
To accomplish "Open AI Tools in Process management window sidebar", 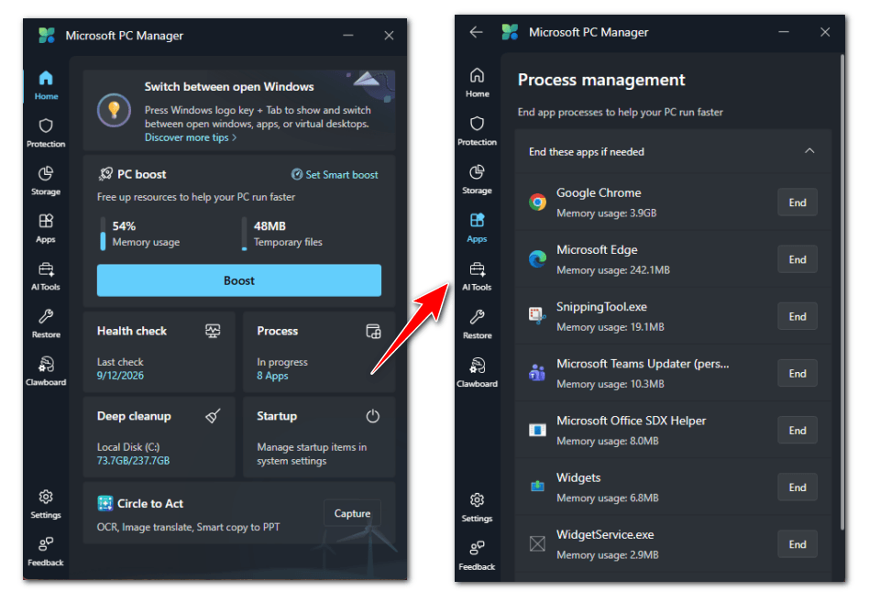I will click(477, 277).
